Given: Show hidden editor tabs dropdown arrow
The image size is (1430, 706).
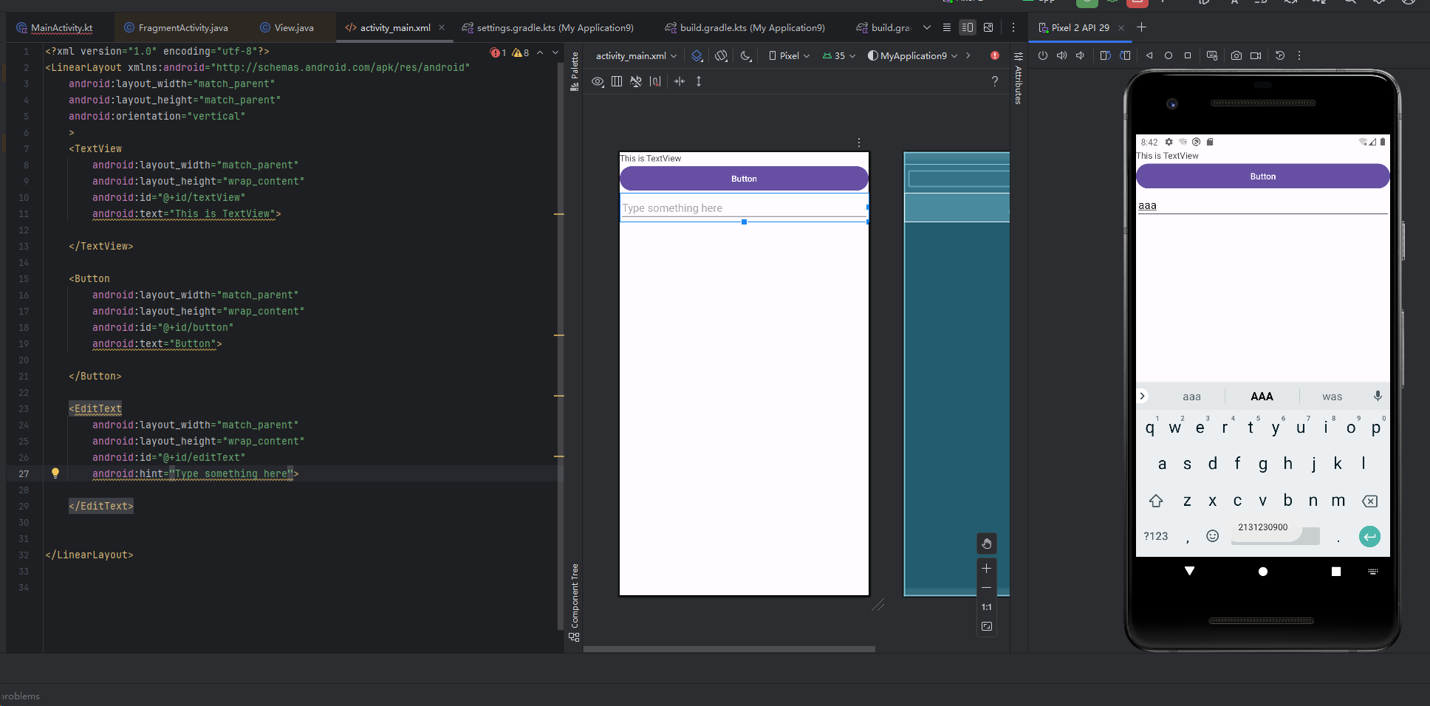Looking at the screenshot, I should coord(927,27).
